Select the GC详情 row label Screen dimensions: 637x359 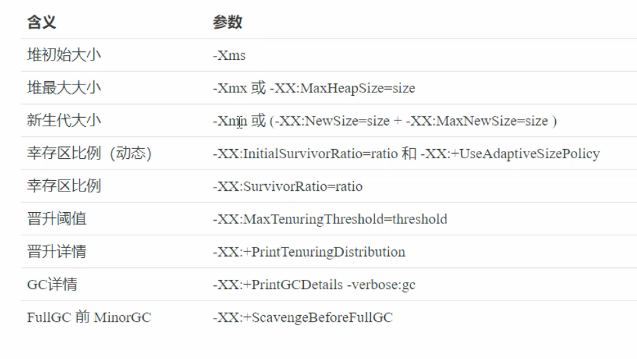[52, 285]
